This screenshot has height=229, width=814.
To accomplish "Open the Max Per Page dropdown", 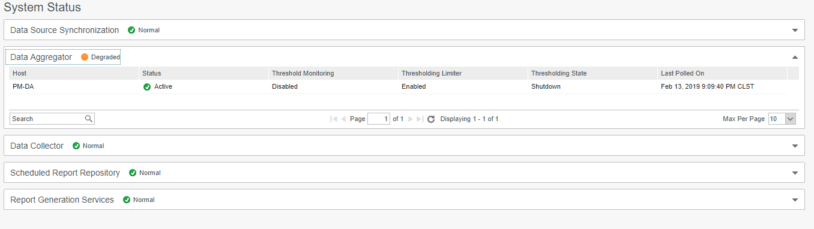I will [782, 119].
